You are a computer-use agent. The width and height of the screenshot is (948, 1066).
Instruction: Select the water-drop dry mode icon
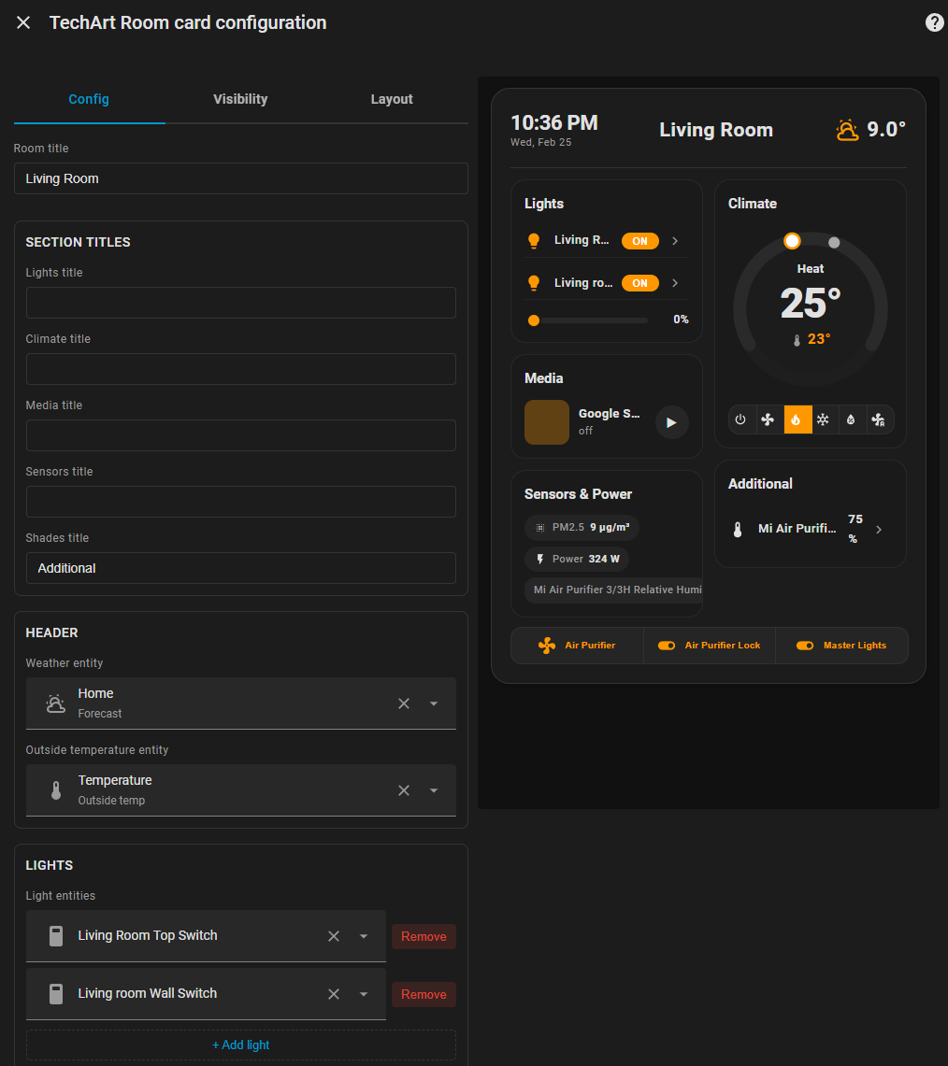[850, 419]
